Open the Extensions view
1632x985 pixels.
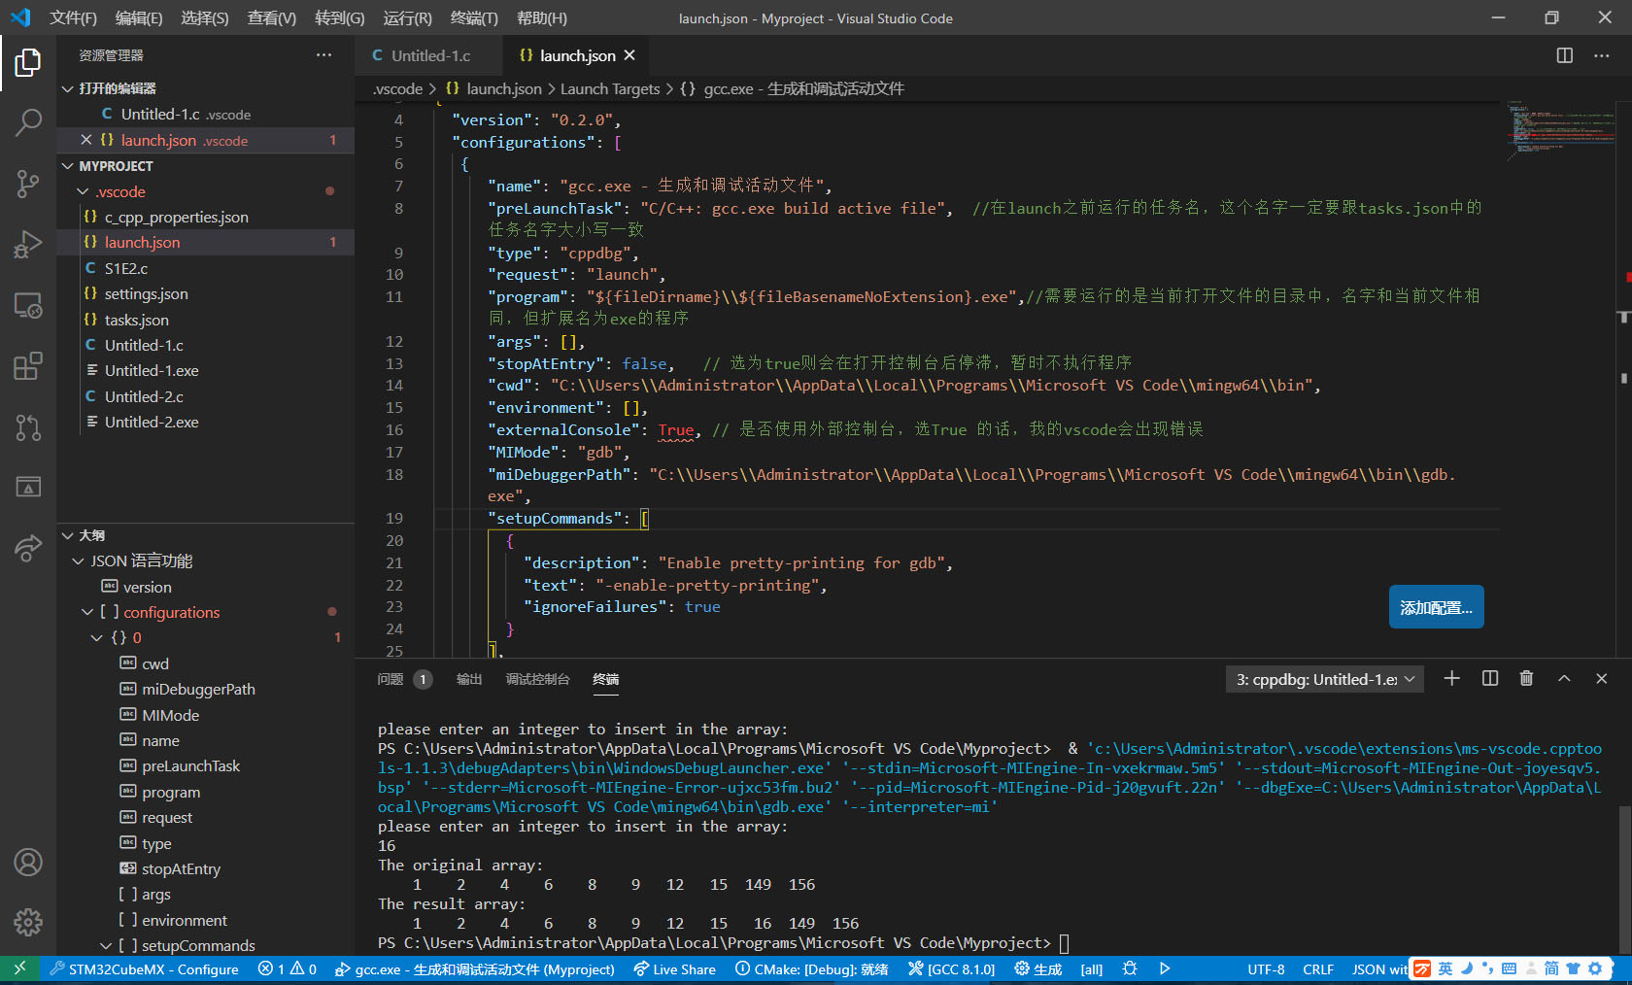coord(28,366)
